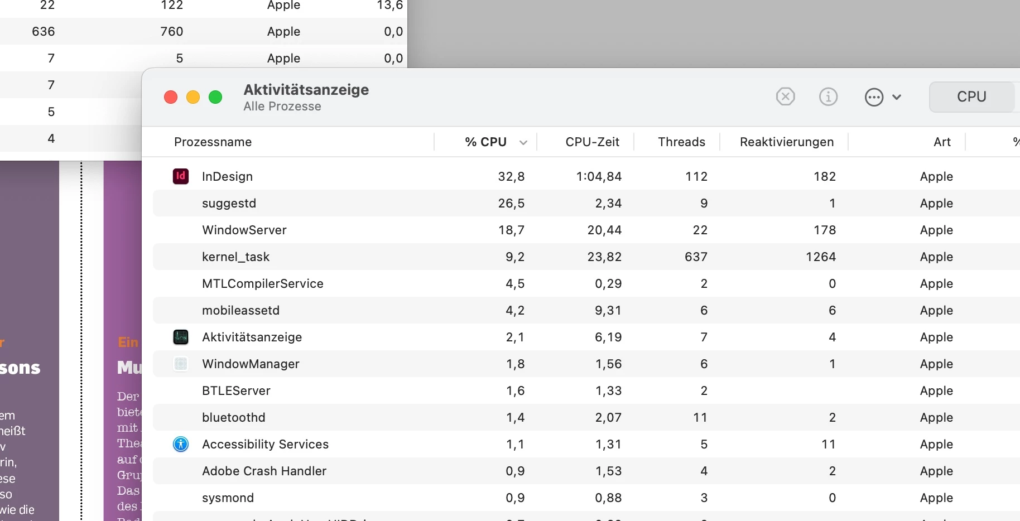Switch to the CPU tab

971,97
